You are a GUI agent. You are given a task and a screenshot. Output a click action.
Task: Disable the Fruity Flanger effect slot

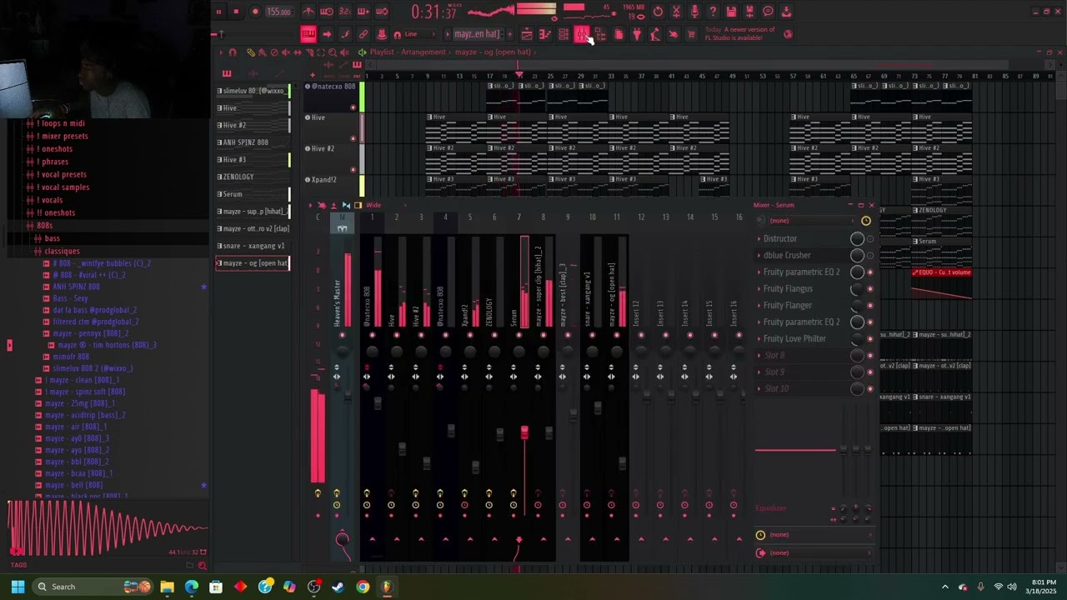coord(870,306)
